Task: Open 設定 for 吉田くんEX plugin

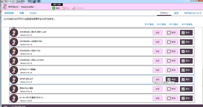Action: [x=158, y=33]
